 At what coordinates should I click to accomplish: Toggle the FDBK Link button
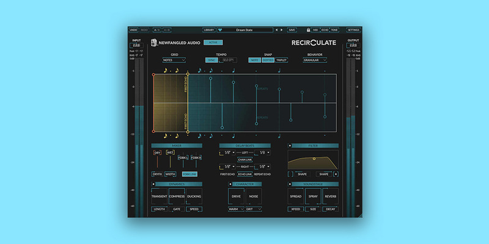(190, 174)
